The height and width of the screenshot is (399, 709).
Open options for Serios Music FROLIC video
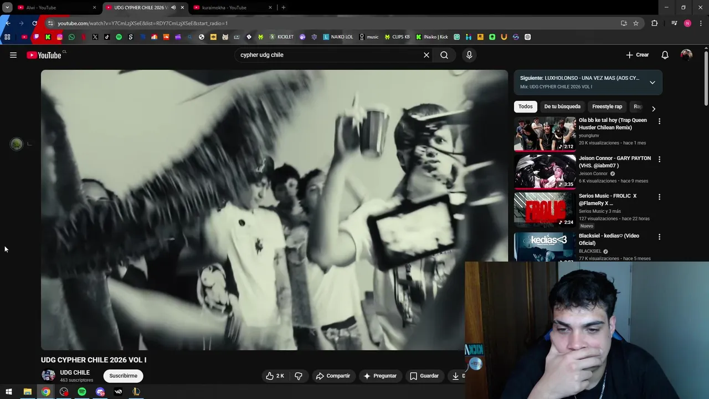[659, 197]
